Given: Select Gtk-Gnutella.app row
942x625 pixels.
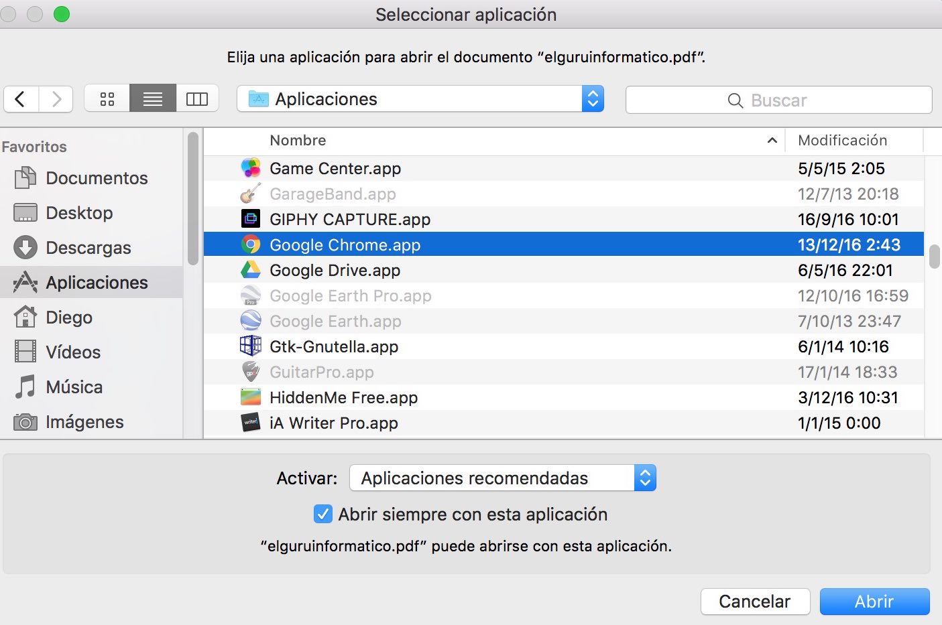Looking at the screenshot, I should tap(563, 346).
